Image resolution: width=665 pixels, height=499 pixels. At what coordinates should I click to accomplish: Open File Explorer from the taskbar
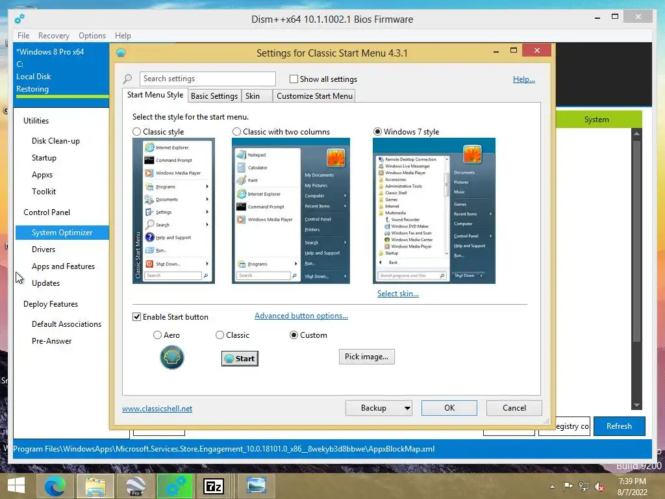(x=95, y=486)
